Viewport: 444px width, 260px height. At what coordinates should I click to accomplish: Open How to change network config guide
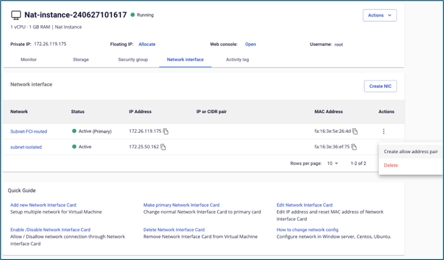307,230
